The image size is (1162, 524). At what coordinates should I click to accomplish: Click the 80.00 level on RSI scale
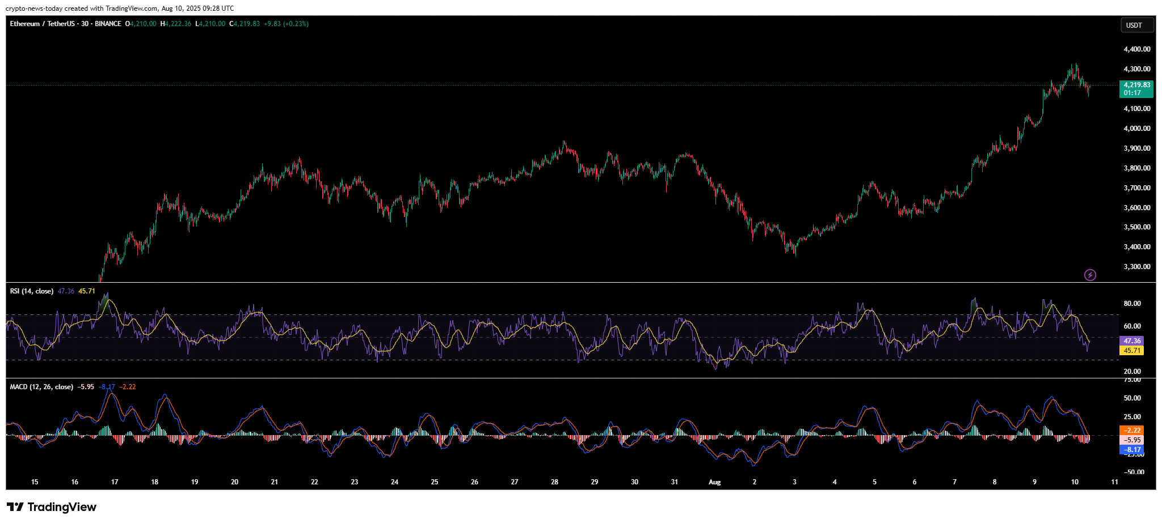tap(1132, 304)
